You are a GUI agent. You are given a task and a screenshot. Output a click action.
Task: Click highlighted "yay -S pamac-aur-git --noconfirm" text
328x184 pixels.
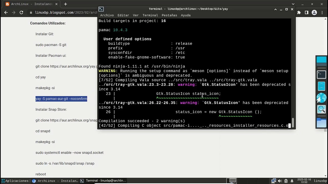(61, 99)
